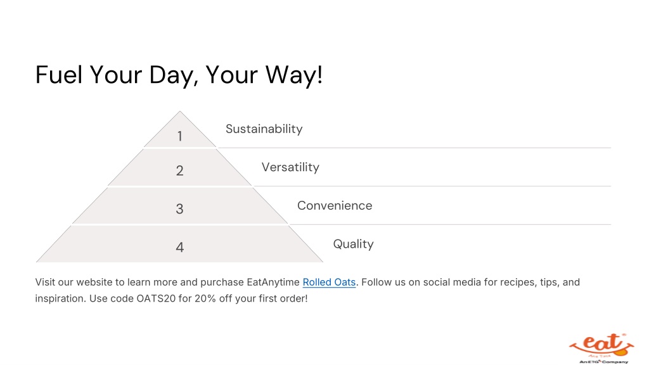This screenshot has height=365, width=649.
Task: Select the bottom pyramid tier numbered 4
Action: [x=179, y=244]
